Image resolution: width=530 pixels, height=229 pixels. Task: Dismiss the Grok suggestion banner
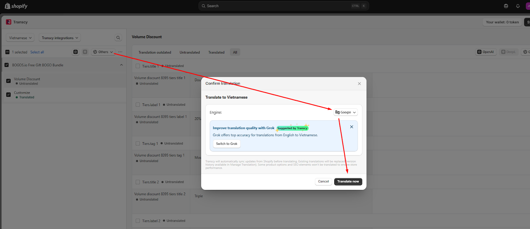[351, 127]
